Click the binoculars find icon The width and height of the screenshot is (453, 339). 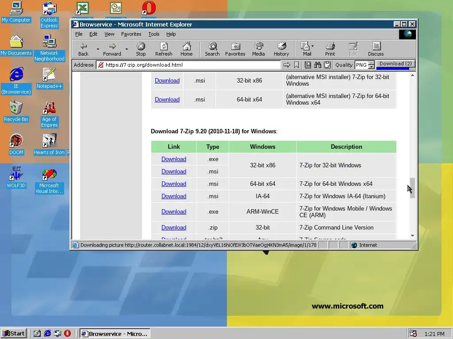318,65
